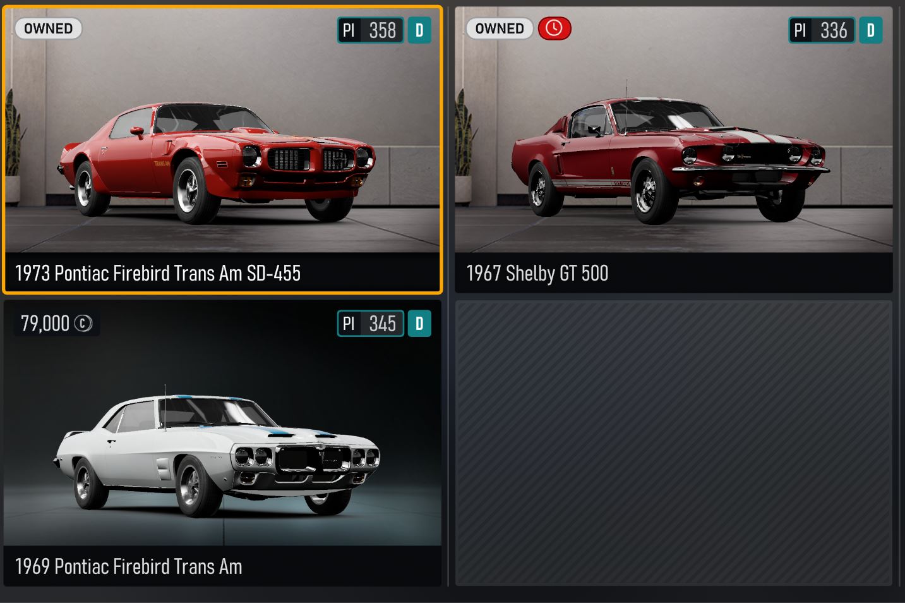Click the D class badge on 1969 Firebird
Screen dimensions: 905x603
(x=419, y=324)
